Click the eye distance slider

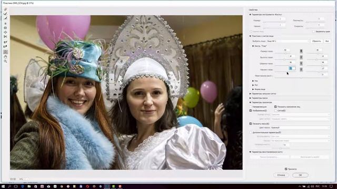click(301, 78)
